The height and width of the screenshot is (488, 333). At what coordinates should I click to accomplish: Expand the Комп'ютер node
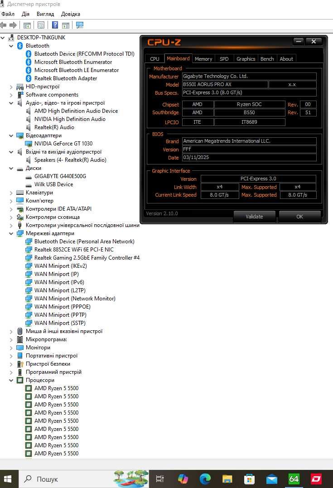click(11, 201)
